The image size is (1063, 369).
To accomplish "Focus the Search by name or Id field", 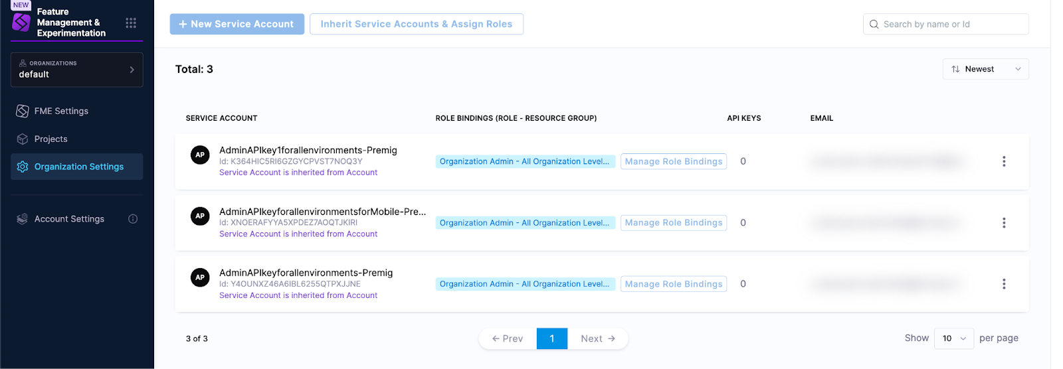I will coord(950,25).
